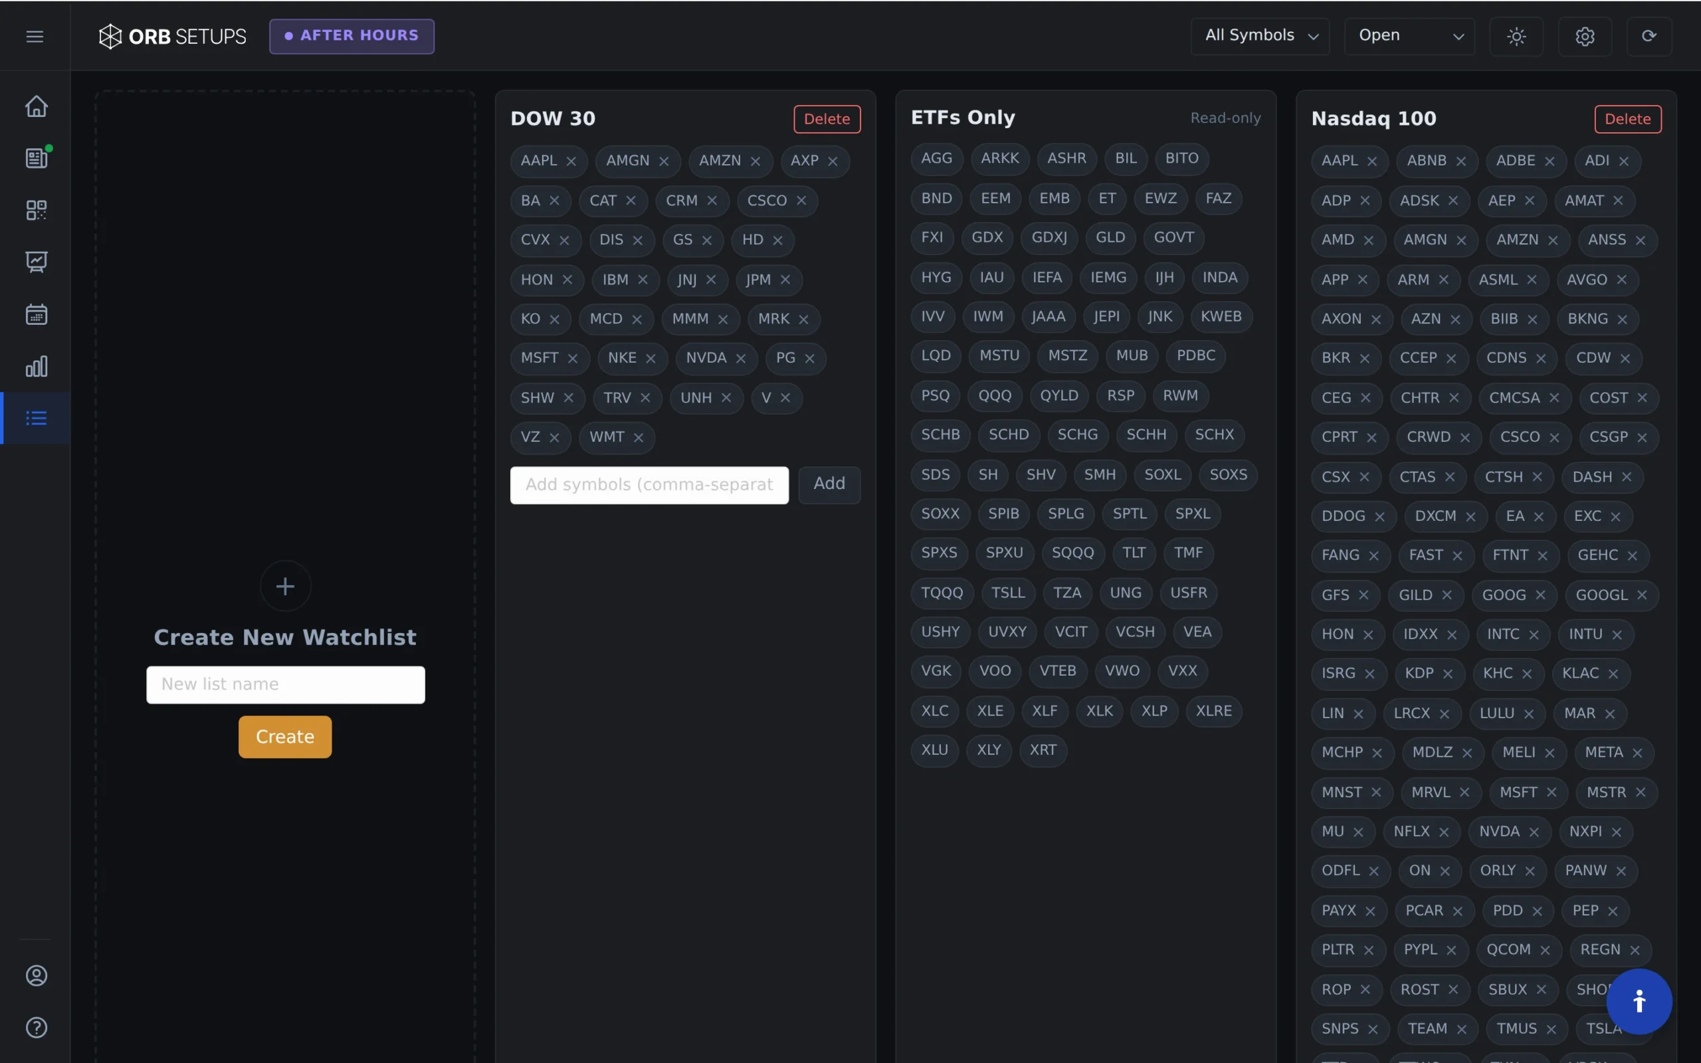1701x1063 pixels.
Task: Click the XRT chip in ETFs Only
Action: click(x=1043, y=750)
